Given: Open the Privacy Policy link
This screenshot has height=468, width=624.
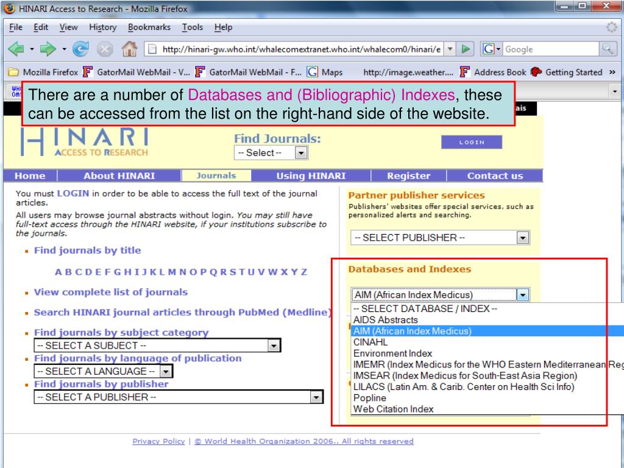Looking at the screenshot, I should pos(158,441).
